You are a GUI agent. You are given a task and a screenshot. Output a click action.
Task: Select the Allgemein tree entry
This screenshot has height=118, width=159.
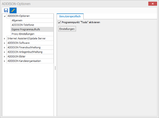point(32,20)
